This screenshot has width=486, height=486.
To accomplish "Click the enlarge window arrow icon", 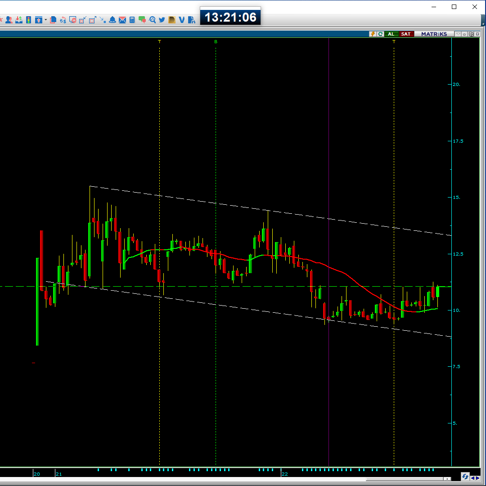I will click(93, 20).
